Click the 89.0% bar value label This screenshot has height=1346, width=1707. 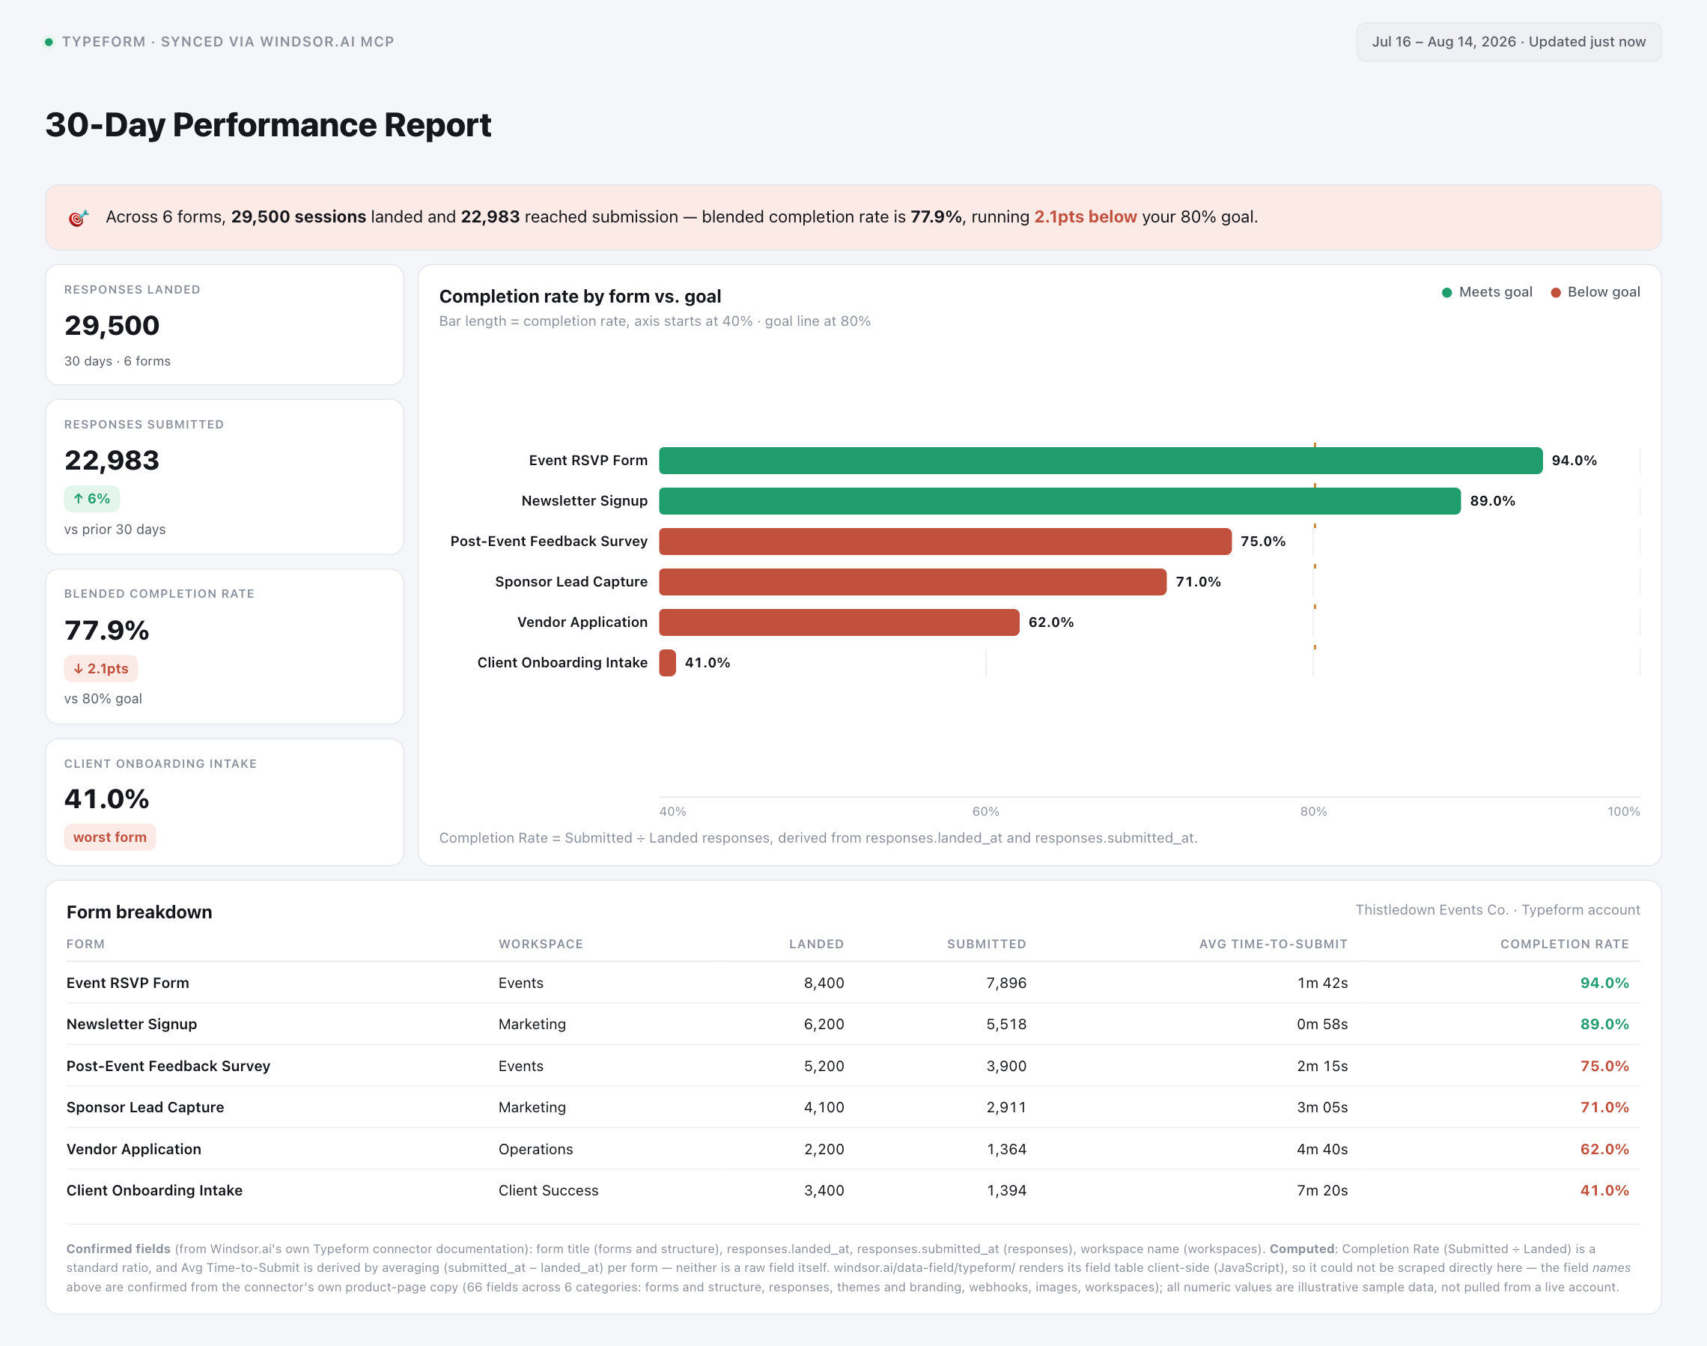(x=1492, y=500)
